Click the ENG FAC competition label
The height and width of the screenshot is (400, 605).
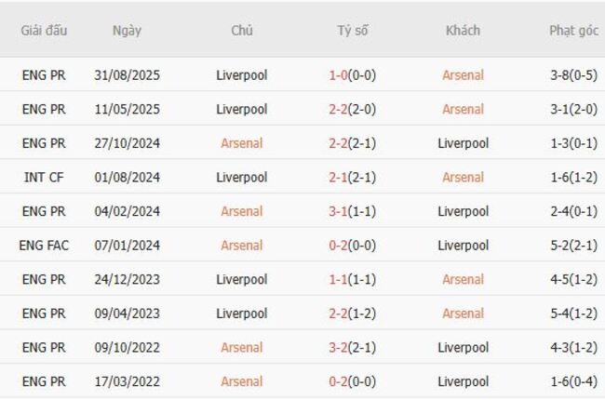[44, 246]
